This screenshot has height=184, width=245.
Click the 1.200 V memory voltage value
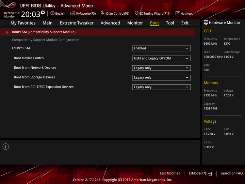(x=229, y=95)
